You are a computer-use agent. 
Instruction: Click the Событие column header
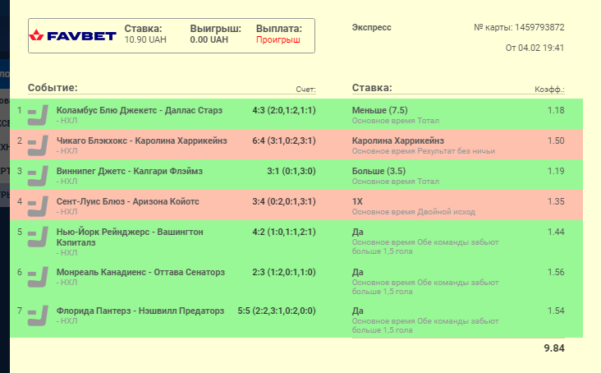(x=53, y=88)
